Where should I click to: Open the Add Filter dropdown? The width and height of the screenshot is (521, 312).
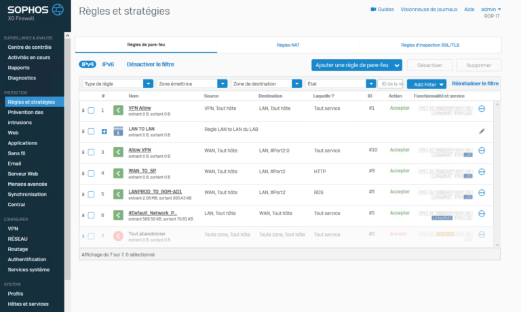[x=427, y=84]
